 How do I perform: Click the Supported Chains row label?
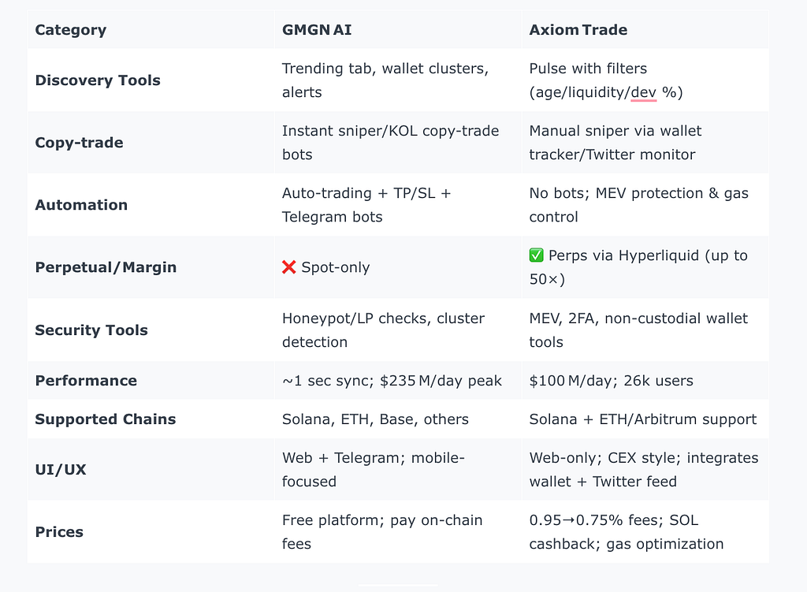(106, 419)
